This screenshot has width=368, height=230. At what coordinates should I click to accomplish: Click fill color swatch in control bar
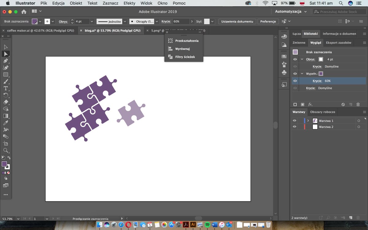[x=35, y=21]
